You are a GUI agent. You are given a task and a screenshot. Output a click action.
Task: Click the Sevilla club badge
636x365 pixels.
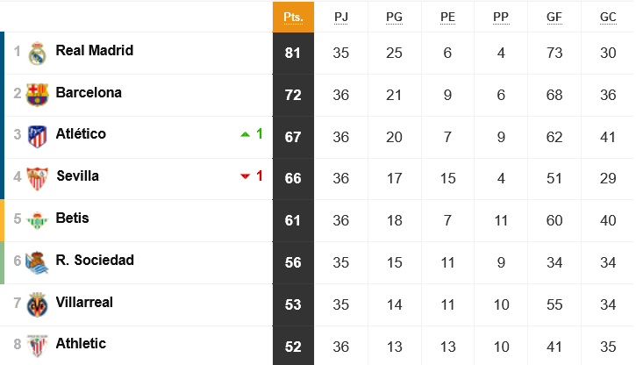point(37,178)
